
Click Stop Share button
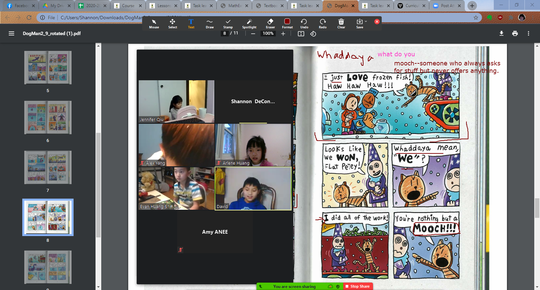(x=358, y=286)
